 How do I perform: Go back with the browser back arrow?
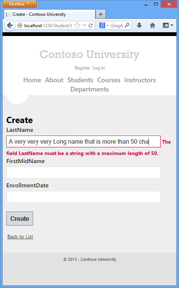(10, 26)
